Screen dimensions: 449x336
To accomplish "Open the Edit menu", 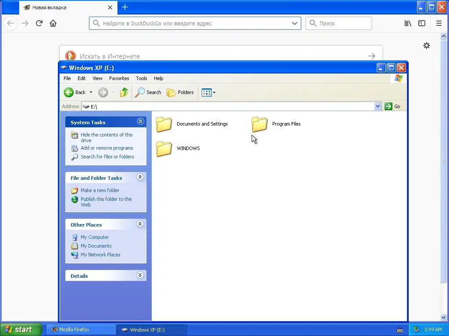I will point(82,78).
